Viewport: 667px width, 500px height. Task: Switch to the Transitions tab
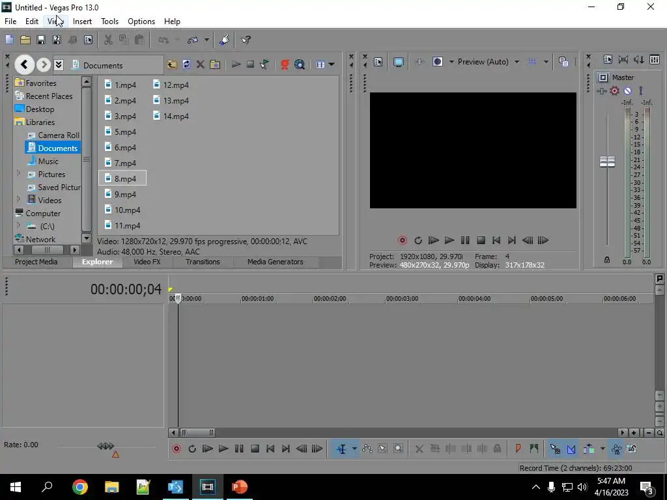(x=203, y=262)
